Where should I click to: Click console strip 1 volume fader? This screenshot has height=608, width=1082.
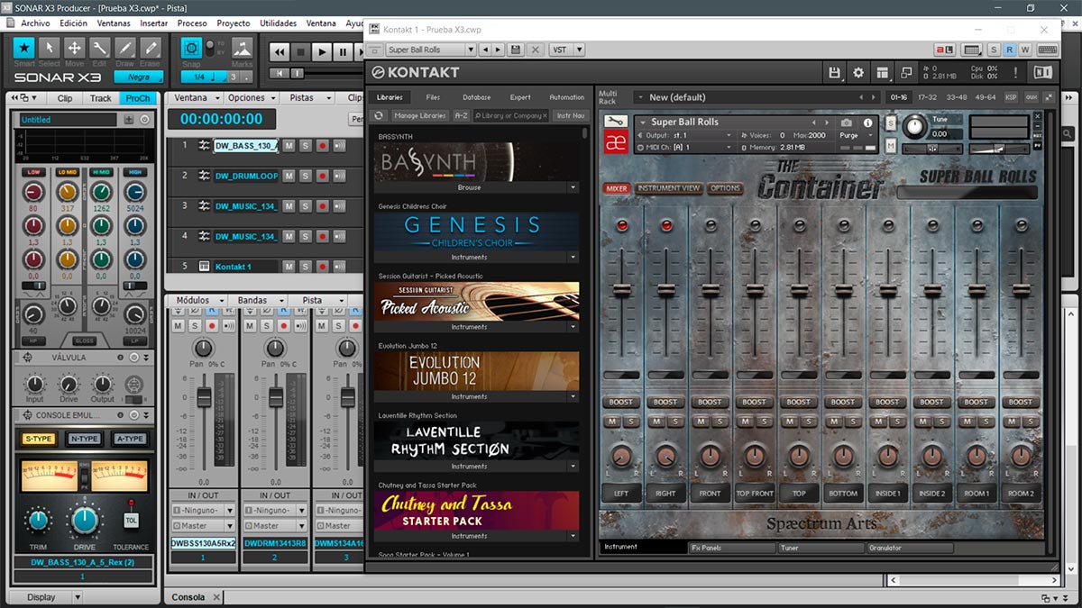tap(205, 397)
